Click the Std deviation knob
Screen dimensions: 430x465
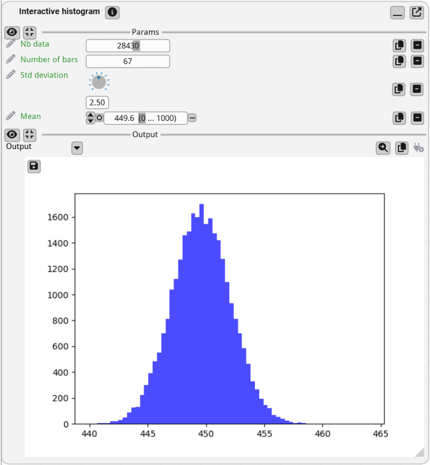click(99, 82)
